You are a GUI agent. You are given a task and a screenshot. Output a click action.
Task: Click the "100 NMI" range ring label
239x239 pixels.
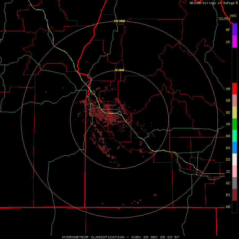pyautogui.click(x=119, y=21)
